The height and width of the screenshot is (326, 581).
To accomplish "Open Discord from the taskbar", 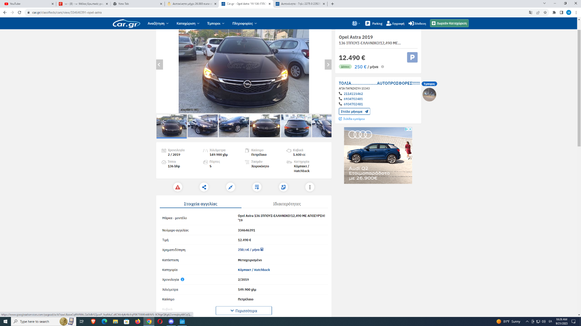I will click(x=171, y=321).
